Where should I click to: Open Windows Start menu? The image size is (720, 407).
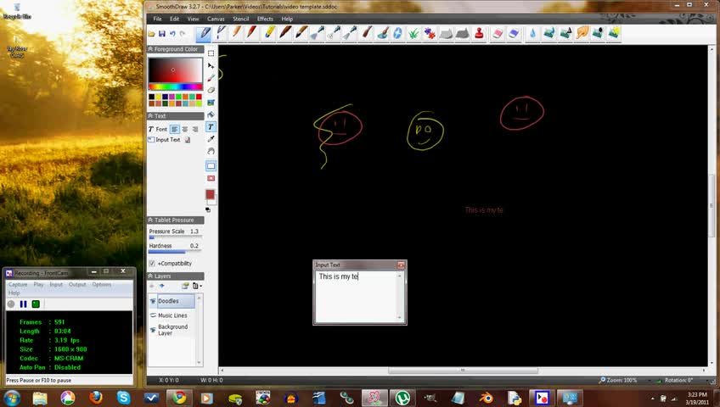(x=12, y=398)
